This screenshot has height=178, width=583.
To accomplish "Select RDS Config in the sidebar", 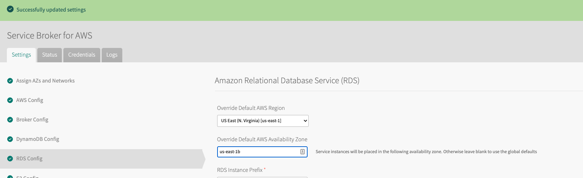I will [29, 159].
